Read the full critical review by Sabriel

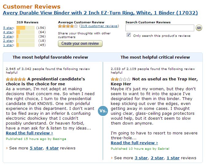pyautogui.click(x=134, y=143)
